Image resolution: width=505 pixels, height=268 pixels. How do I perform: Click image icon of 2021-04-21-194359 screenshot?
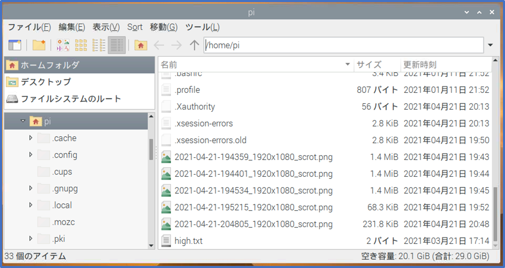point(166,157)
